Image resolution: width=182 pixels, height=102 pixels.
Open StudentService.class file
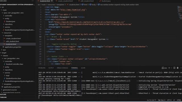coord(13,78)
